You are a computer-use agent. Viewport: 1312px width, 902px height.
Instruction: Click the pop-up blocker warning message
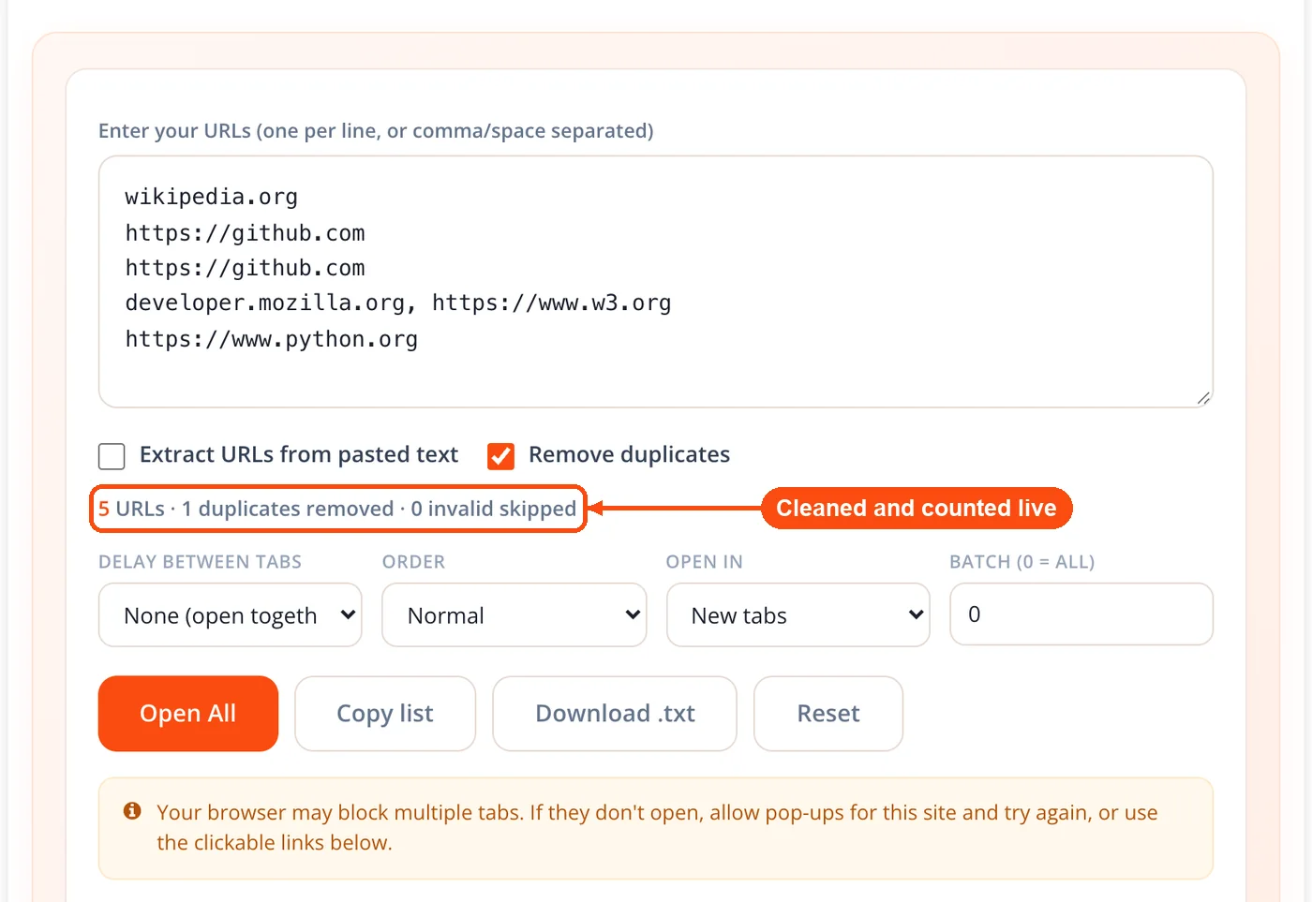click(656, 828)
